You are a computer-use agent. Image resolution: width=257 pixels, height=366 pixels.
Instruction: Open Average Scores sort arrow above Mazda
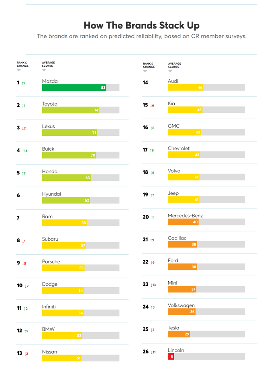point(44,70)
